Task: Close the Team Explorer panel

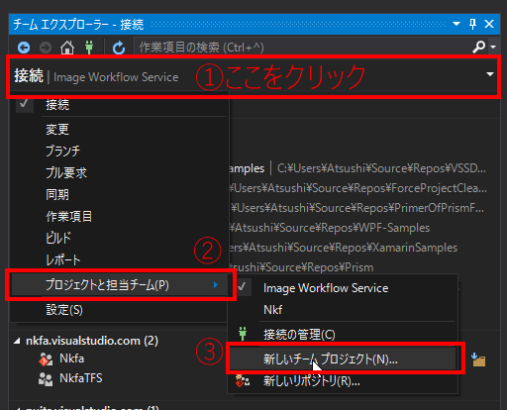Action: point(489,24)
